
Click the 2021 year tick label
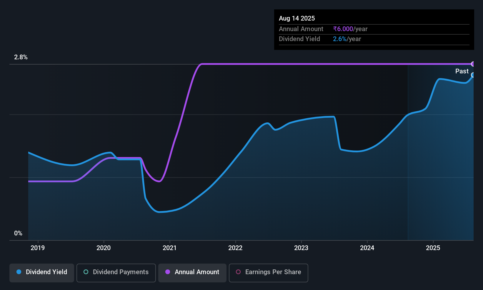point(169,248)
